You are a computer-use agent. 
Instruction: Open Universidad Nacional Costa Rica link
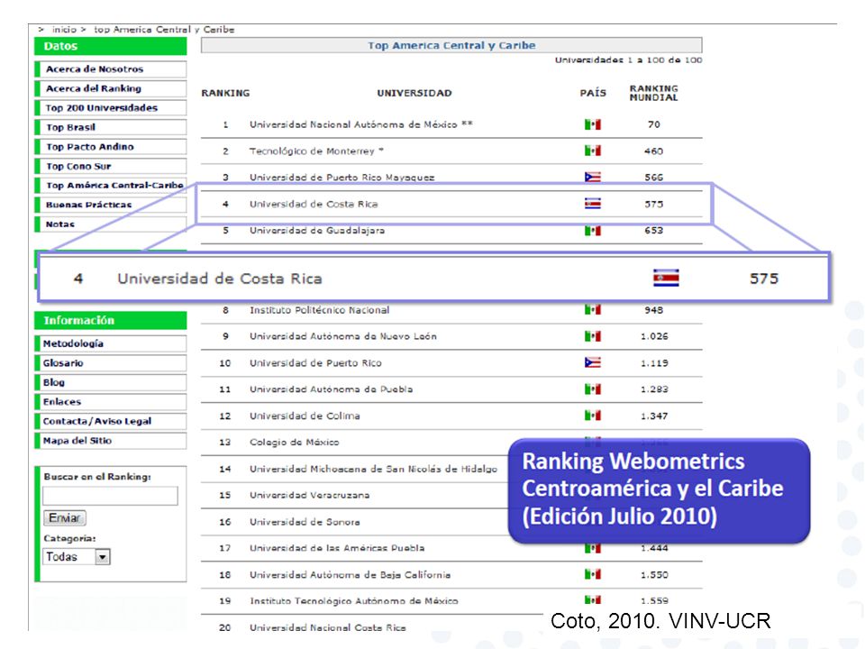[x=328, y=627]
